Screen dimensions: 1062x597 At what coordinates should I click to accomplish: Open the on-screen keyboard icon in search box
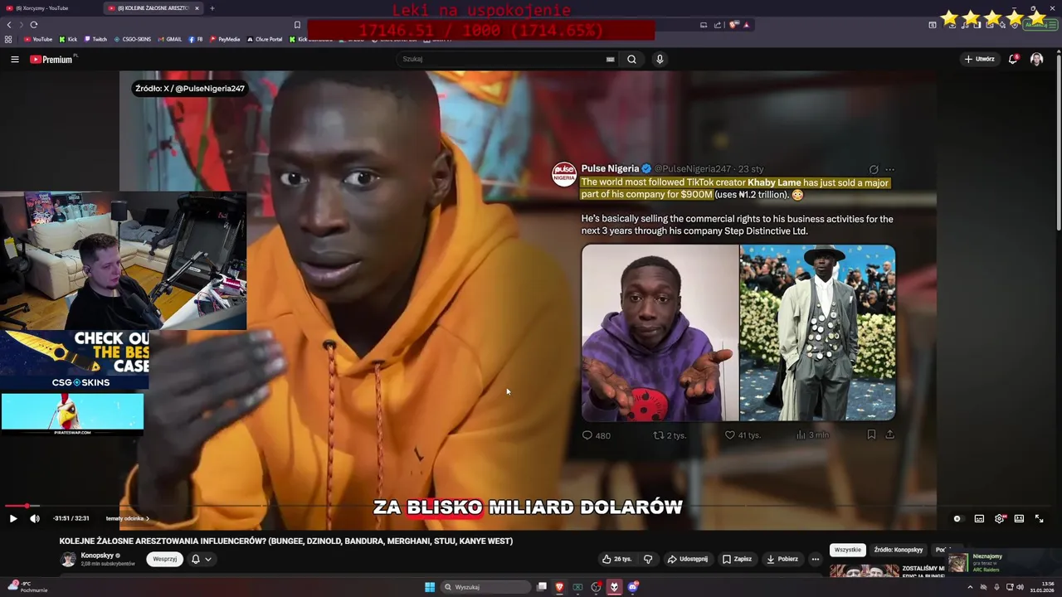click(x=611, y=59)
